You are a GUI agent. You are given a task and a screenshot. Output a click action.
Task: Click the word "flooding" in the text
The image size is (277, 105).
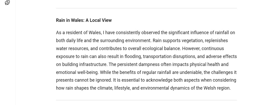[x=133, y=56]
